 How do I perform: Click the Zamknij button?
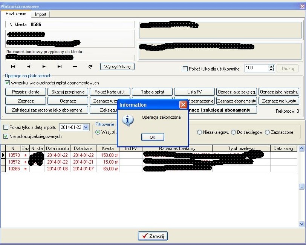pos(153,236)
